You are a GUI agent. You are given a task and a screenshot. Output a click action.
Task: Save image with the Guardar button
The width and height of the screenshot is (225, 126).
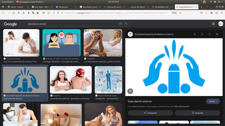[197, 113]
